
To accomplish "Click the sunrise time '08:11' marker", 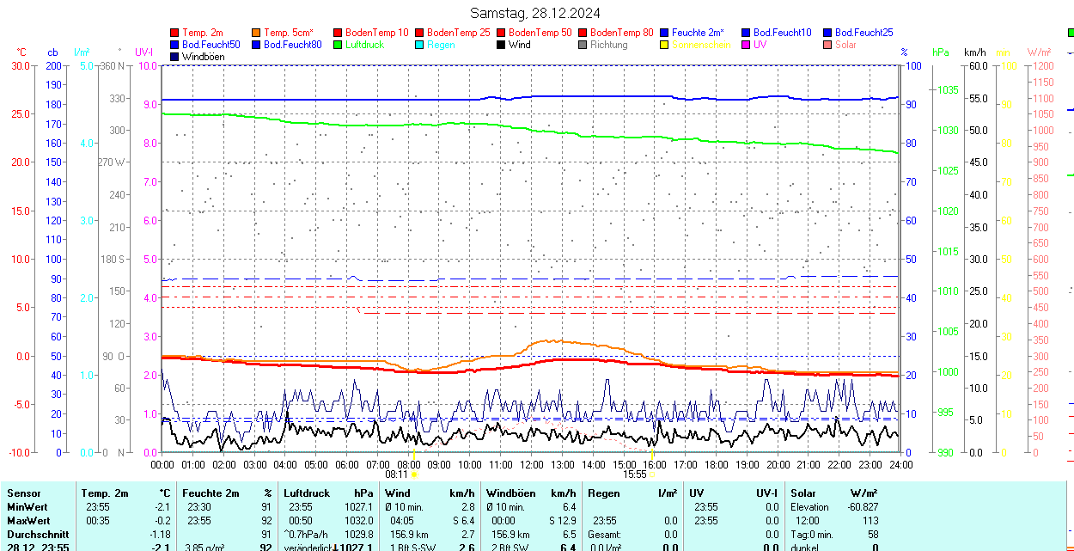I will 396,474.
